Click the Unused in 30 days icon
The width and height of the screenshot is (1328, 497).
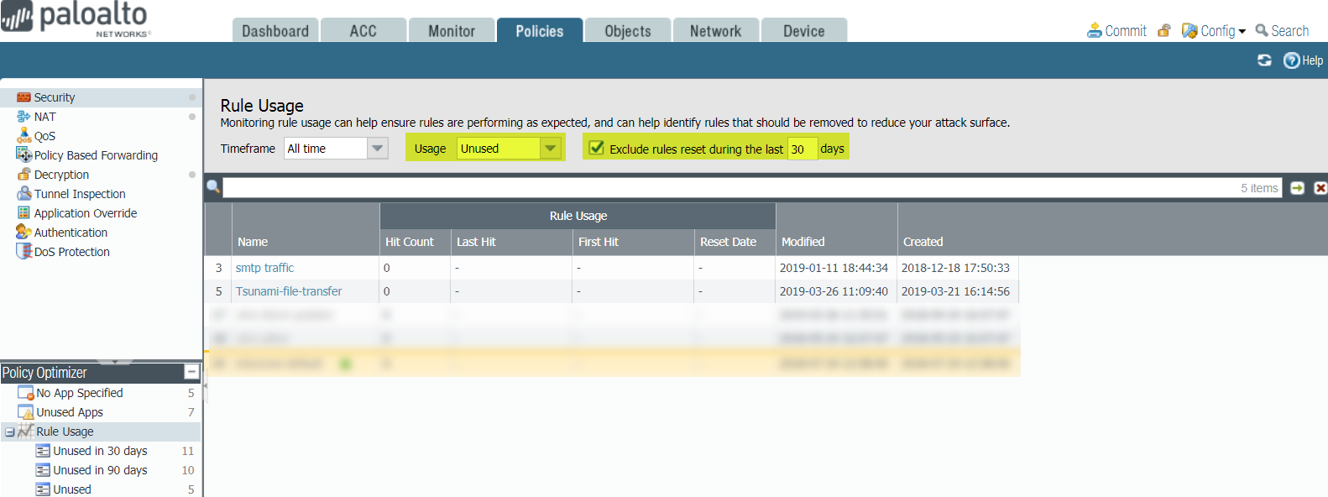tap(43, 451)
